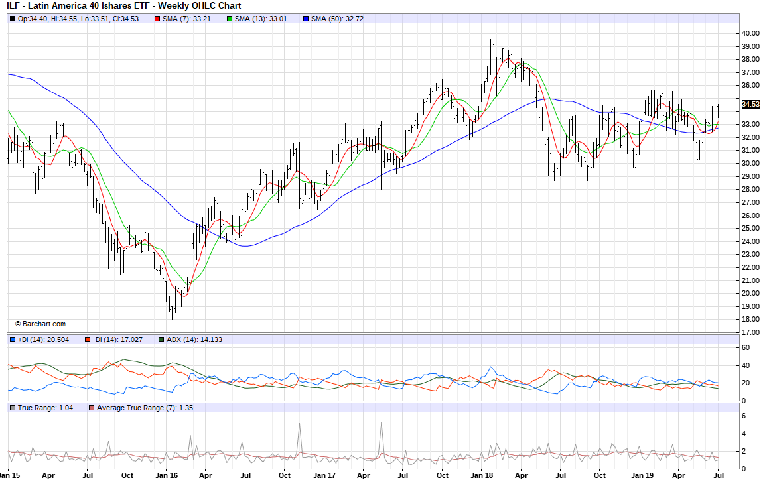Image resolution: width=767 pixels, height=496 pixels.
Task: Click the 17.00 price axis label
Action: (x=750, y=332)
